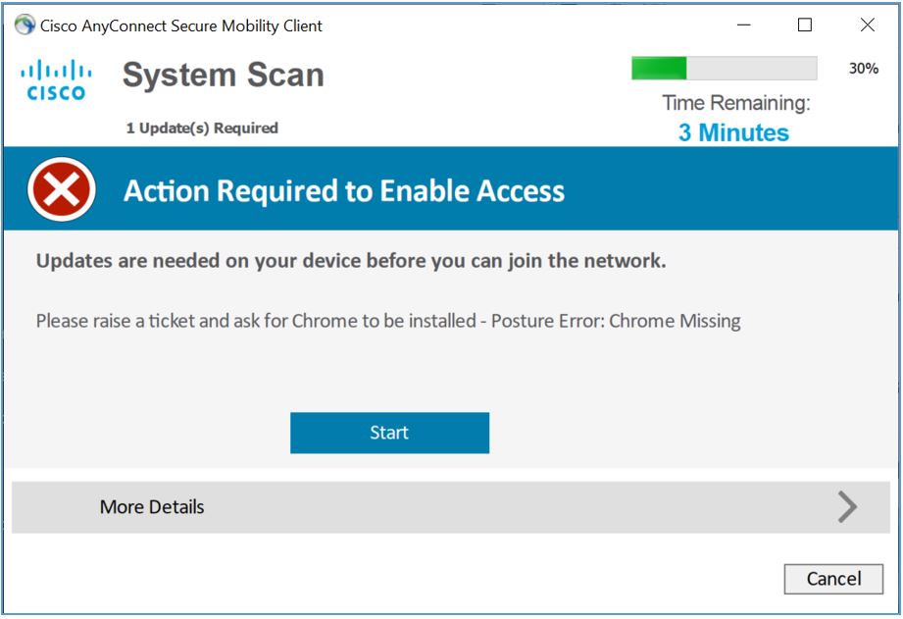Click the 3 Minutes time remaining text
The image size is (903, 619).
coord(734,132)
